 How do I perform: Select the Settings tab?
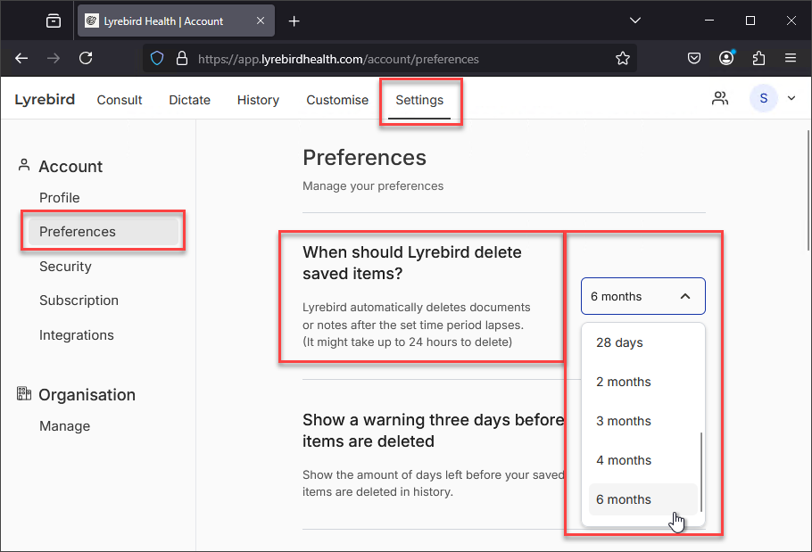(419, 100)
